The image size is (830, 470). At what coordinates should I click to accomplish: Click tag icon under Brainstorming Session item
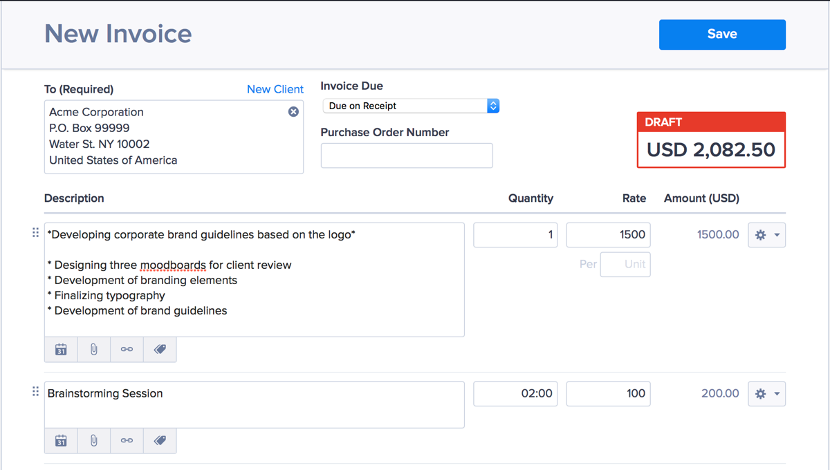[x=160, y=440]
